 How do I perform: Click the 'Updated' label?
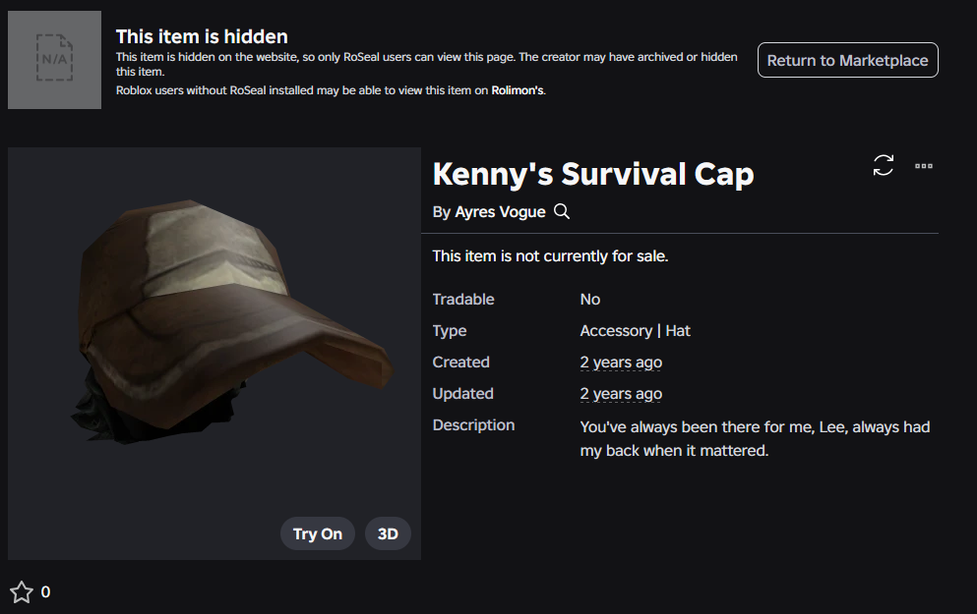463,394
